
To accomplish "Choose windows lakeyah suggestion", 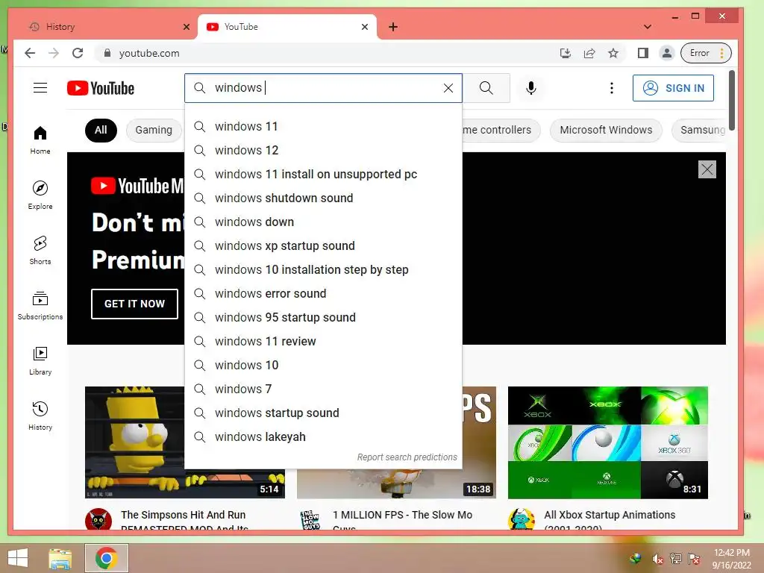I will click(323, 437).
